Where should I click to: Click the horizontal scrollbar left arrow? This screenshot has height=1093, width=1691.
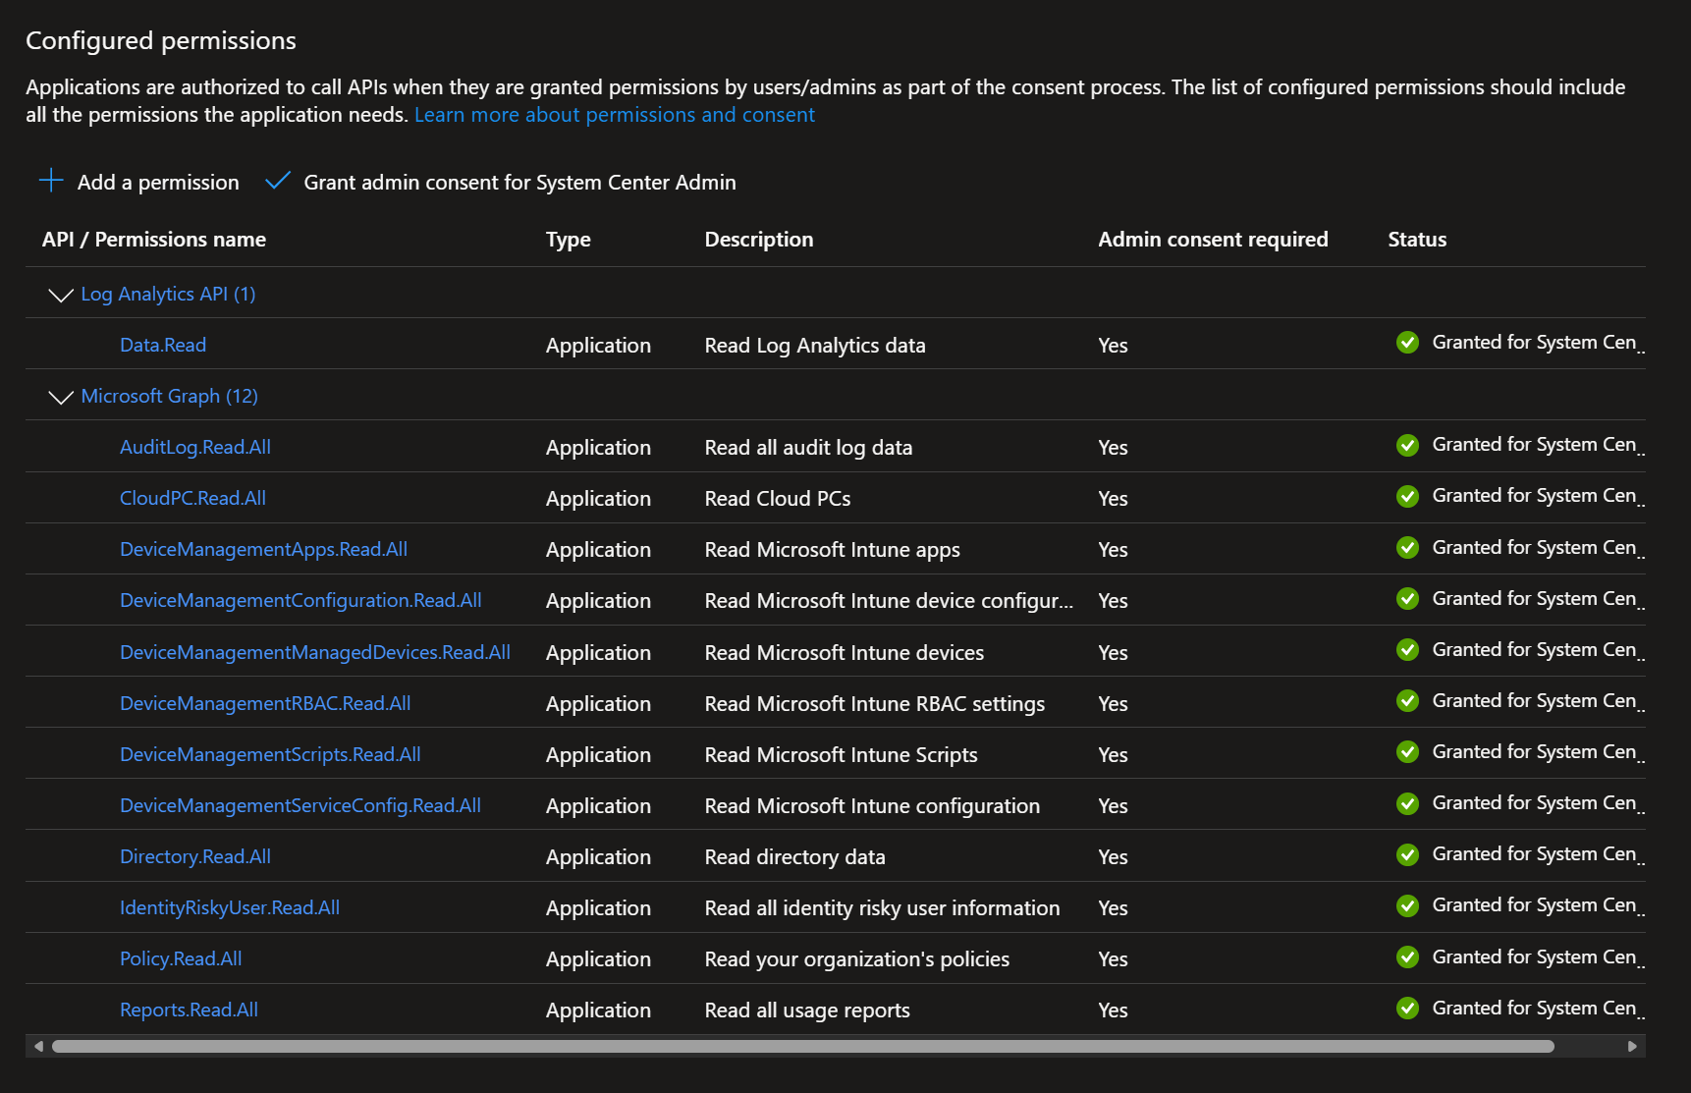point(38,1046)
